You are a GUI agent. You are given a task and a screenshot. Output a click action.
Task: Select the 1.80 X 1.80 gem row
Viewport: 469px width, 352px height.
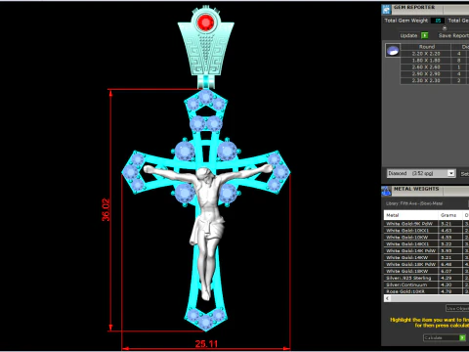click(435, 61)
